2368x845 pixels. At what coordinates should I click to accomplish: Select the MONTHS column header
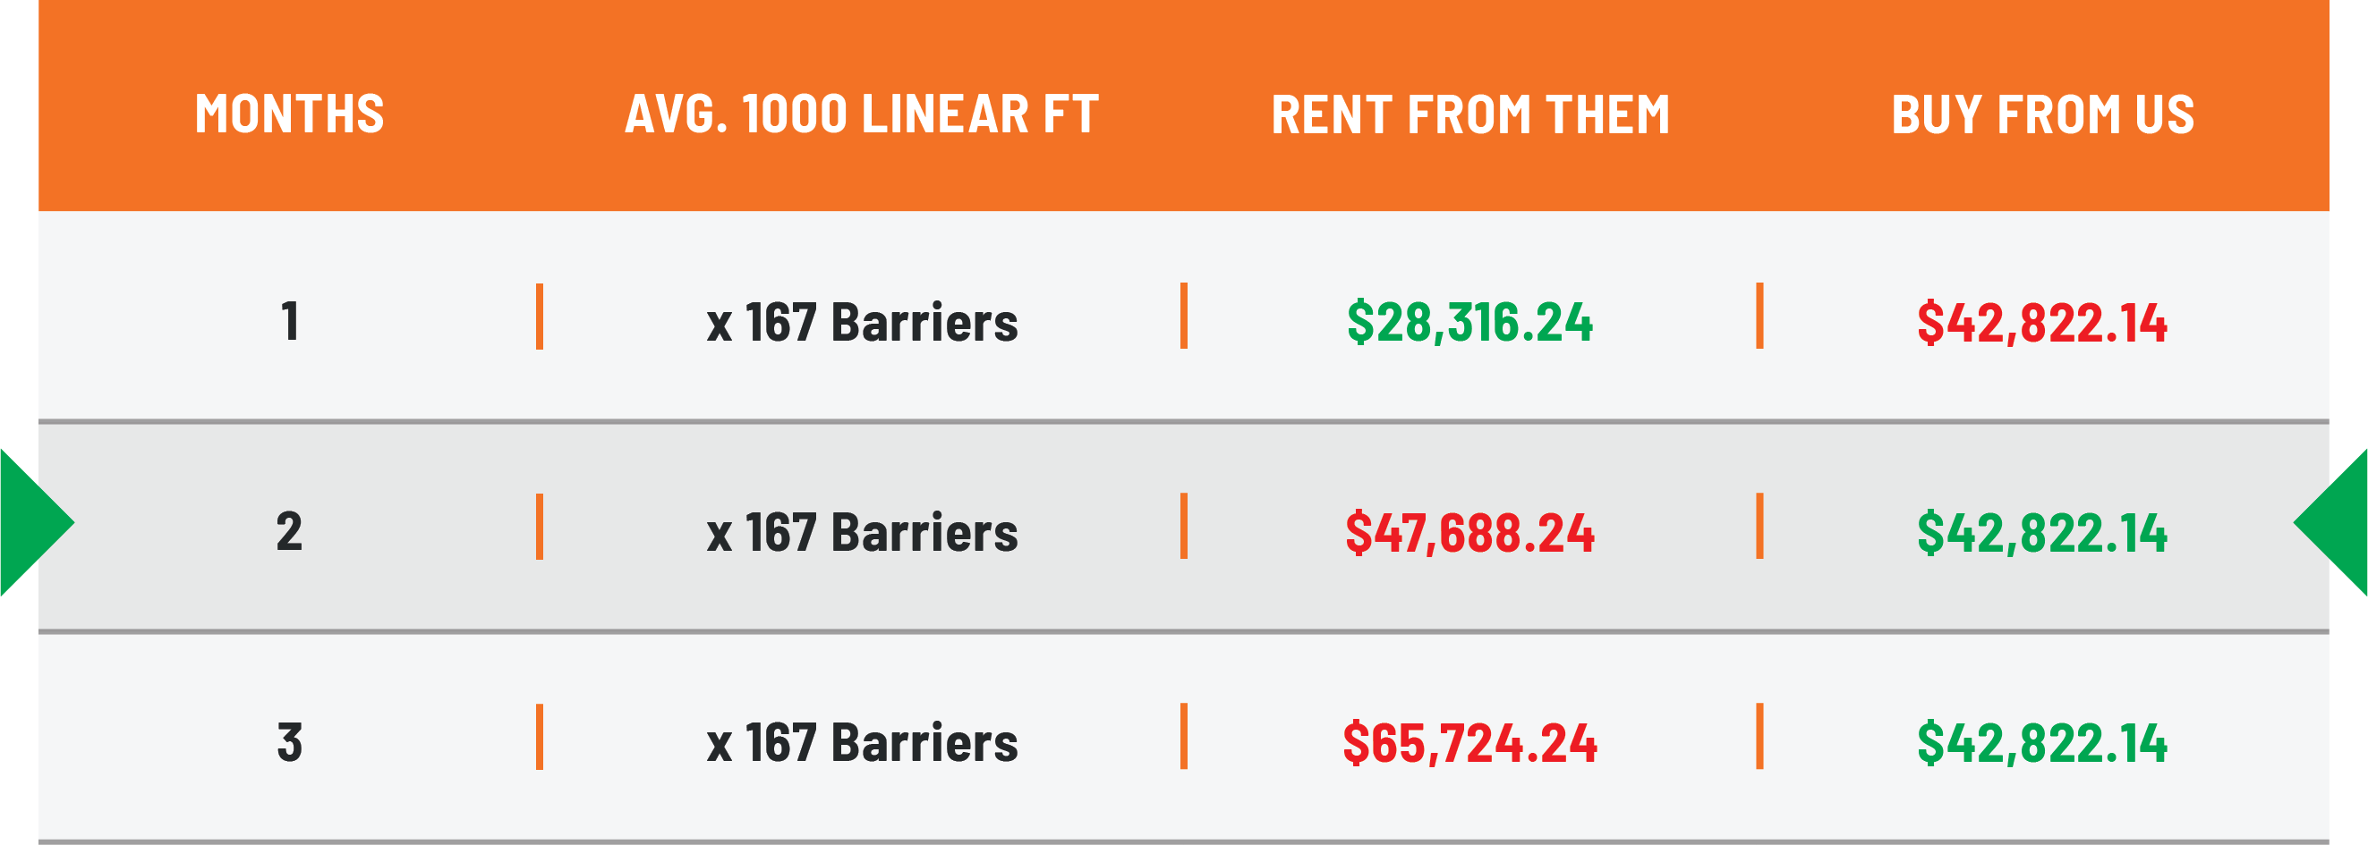tap(290, 114)
